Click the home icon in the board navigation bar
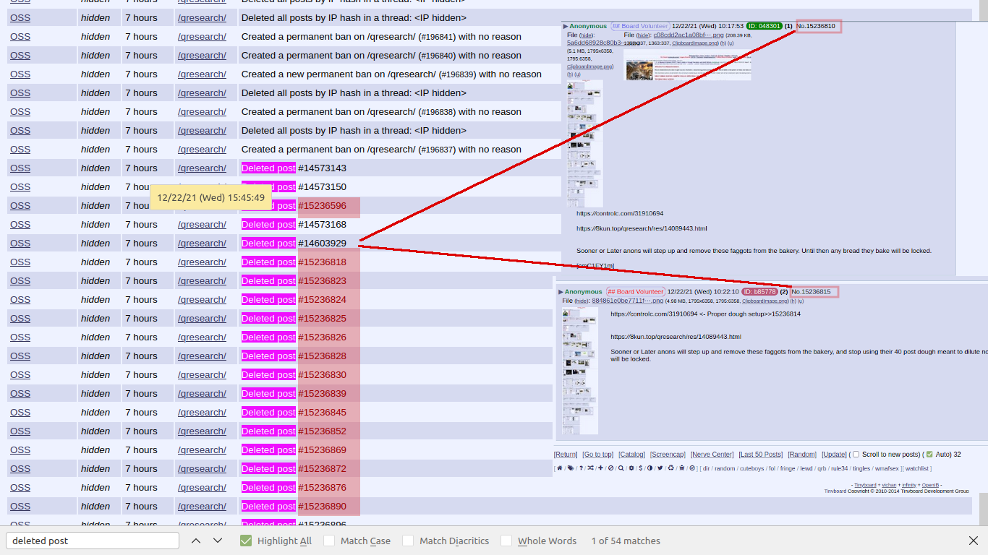This screenshot has width=988, height=555. [560, 468]
